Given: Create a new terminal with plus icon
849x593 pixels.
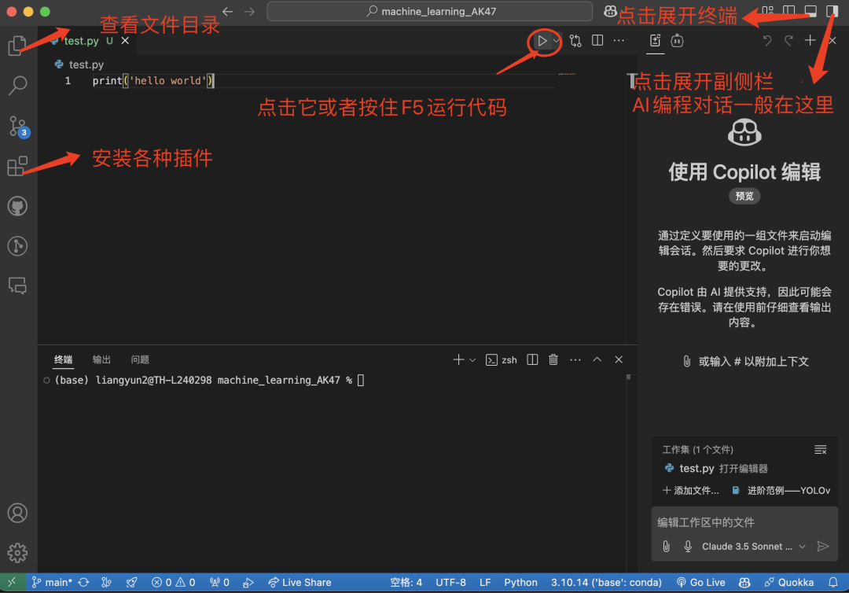Looking at the screenshot, I should (x=458, y=359).
